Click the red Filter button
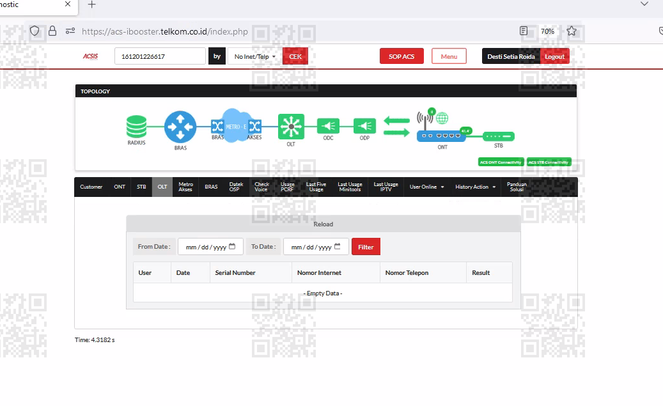 click(x=366, y=247)
